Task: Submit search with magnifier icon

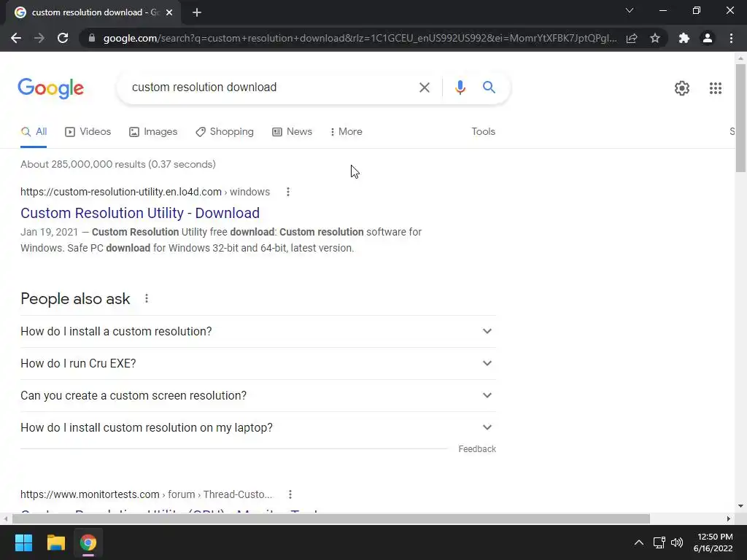Action: click(x=489, y=87)
